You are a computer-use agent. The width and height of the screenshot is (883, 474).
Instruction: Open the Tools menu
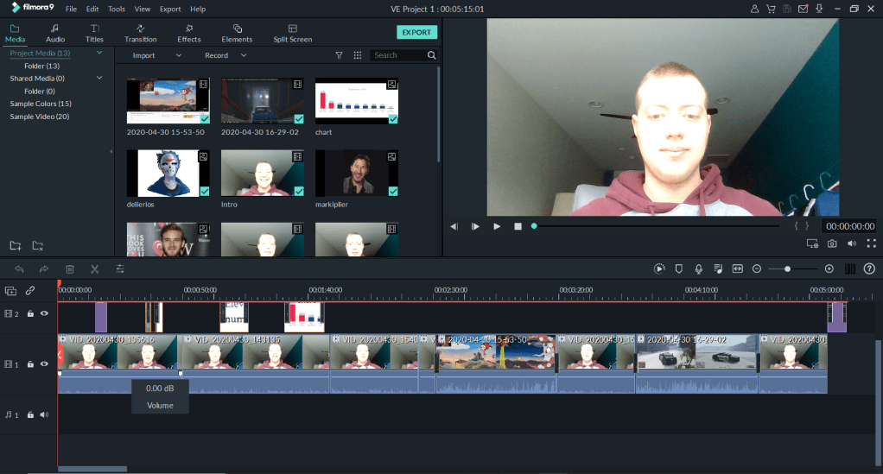pyautogui.click(x=116, y=9)
